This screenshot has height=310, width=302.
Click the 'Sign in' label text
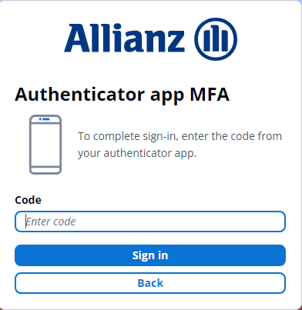(x=150, y=255)
